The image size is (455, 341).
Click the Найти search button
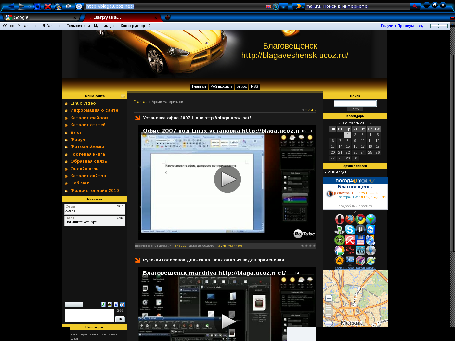pos(355,109)
